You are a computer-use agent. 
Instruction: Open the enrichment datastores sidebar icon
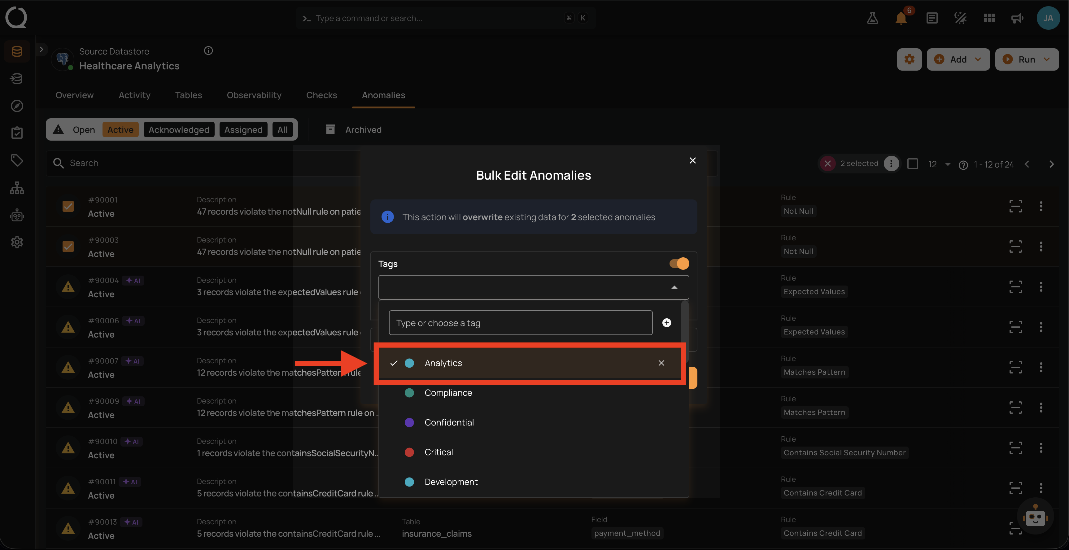[17, 78]
